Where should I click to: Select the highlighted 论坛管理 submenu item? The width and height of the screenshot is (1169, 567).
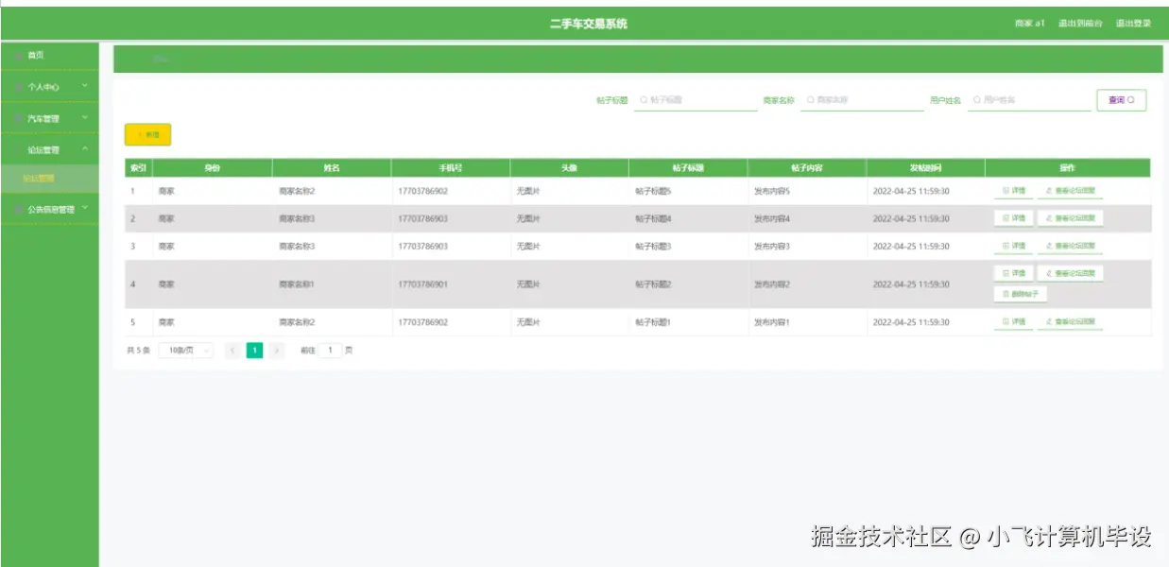pyautogui.click(x=49, y=178)
